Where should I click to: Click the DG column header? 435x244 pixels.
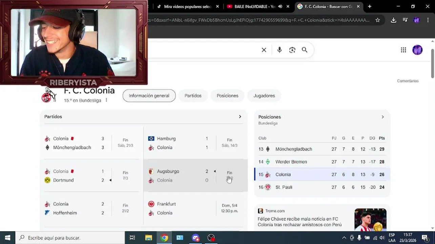pos(372,138)
